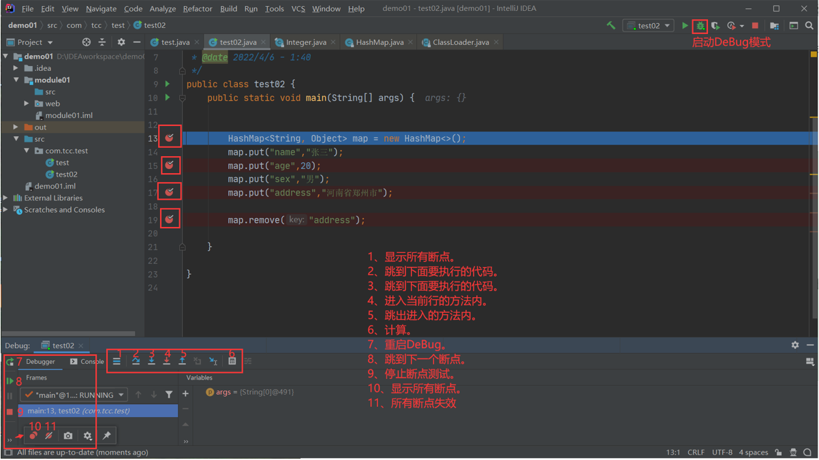The height and width of the screenshot is (460, 819).
Task: Expand the web folder
Action: coord(27,104)
